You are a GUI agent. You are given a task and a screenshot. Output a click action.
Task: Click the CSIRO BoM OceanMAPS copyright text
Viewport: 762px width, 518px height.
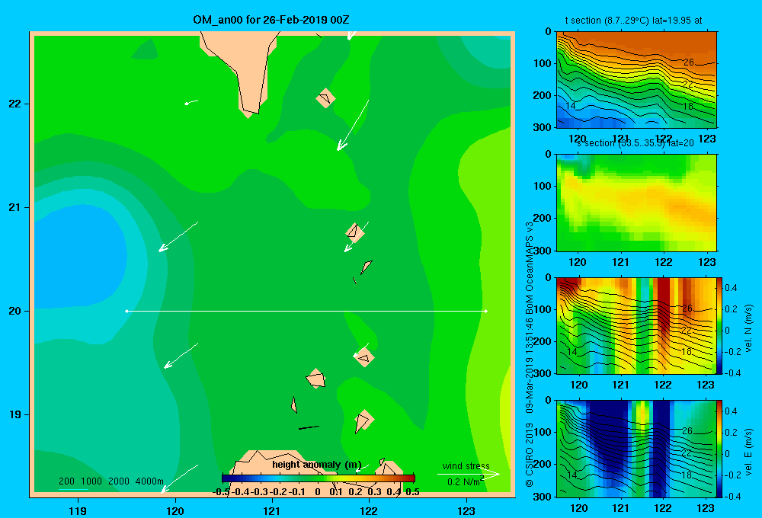click(530, 355)
